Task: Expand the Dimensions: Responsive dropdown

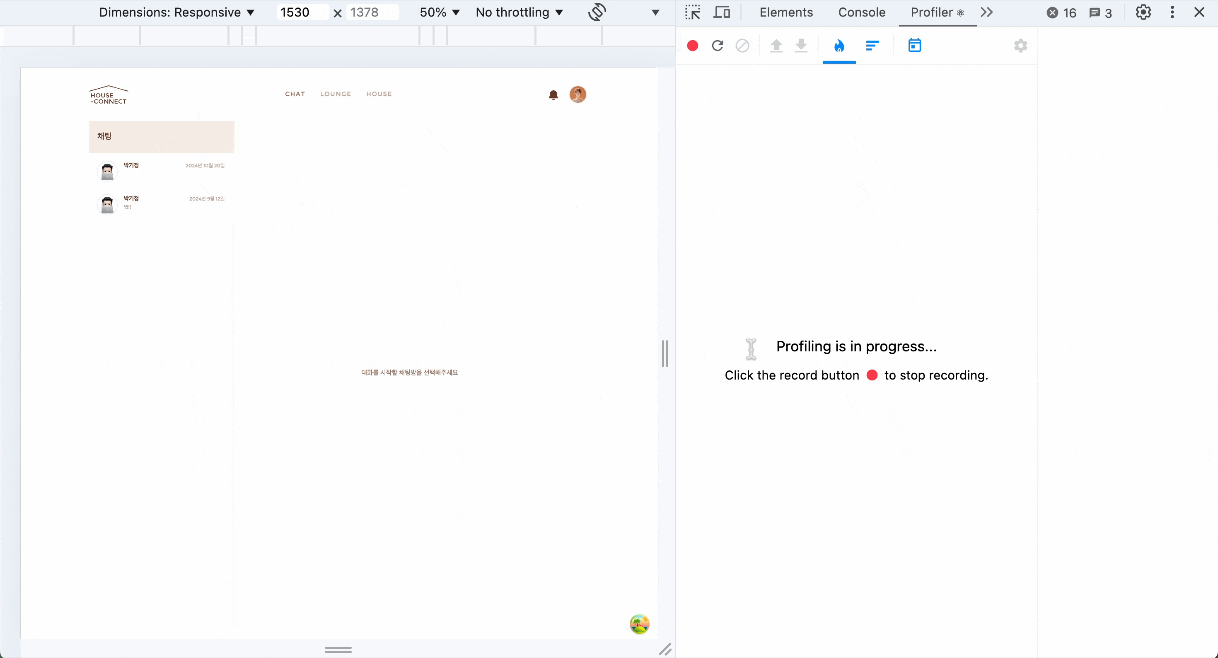Action: (x=176, y=12)
